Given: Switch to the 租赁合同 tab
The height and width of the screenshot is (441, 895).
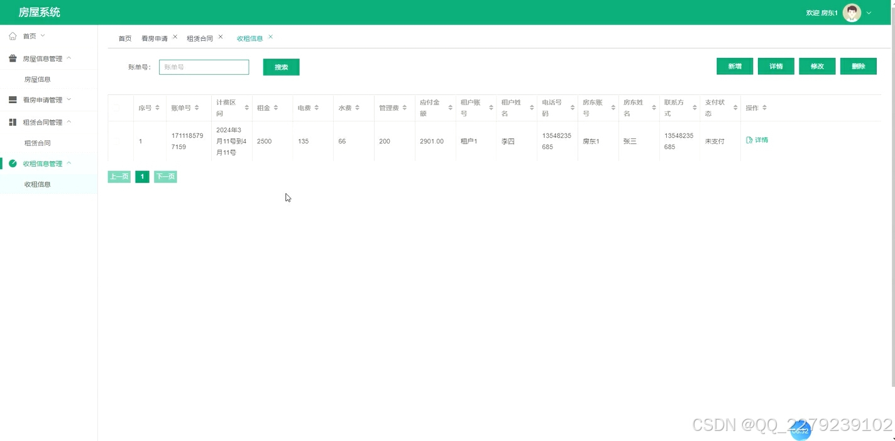Looking at the screenshot, I should [200, 38].
